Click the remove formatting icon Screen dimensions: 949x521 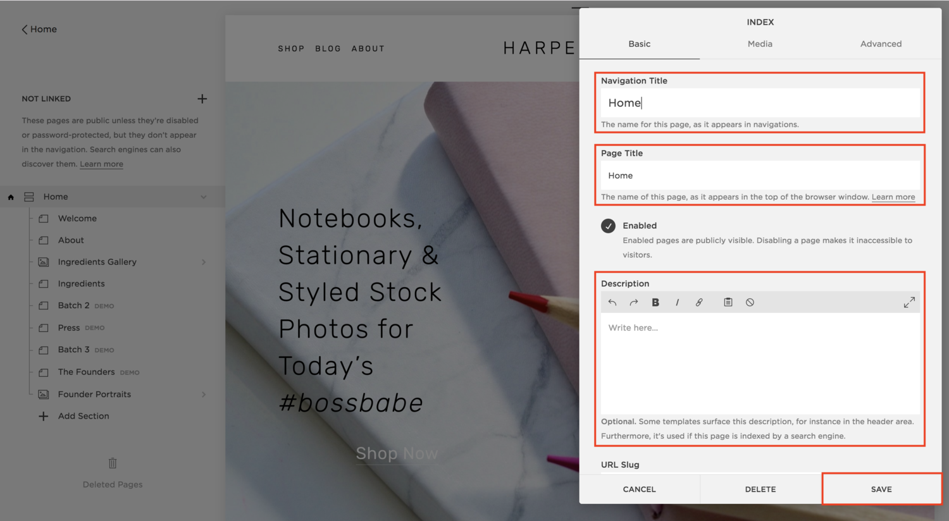tap(750, 302)
